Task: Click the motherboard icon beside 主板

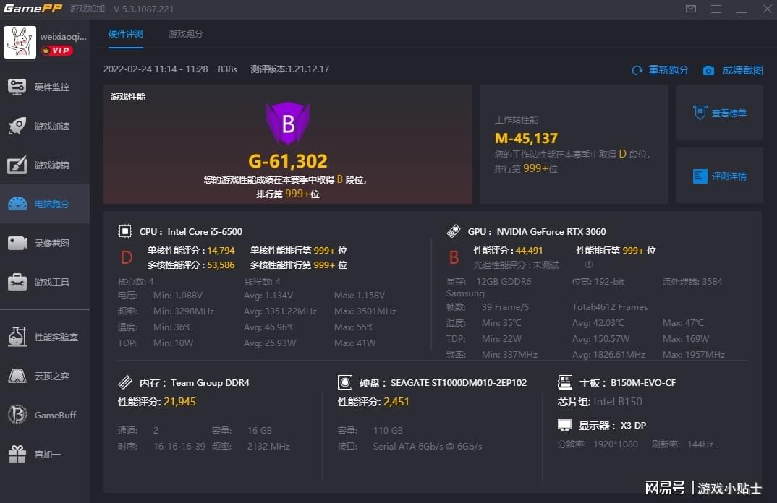Action: pos(565,382)
